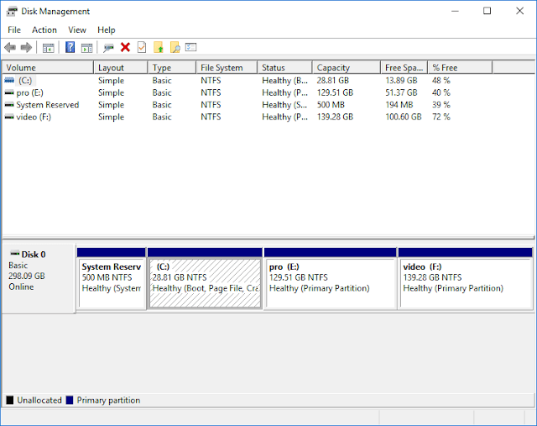Screen dimensions: 537x426
Task: Select the System Reserved volume name
Action: coord(48,105)
